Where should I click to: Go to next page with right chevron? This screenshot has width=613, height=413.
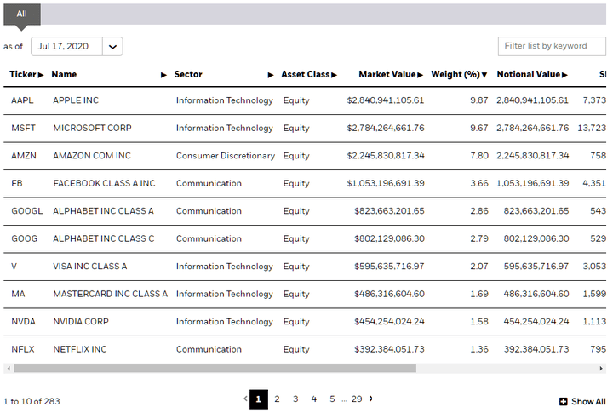coord(370,399)
